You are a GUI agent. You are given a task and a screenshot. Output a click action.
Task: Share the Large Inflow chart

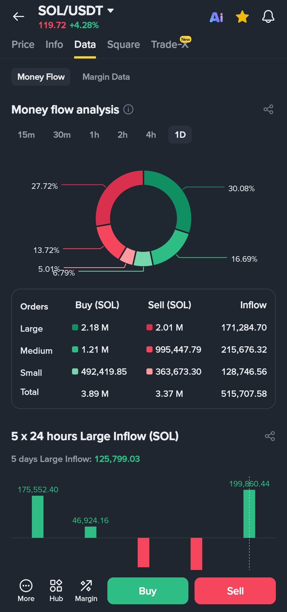[x=270, y=436]
